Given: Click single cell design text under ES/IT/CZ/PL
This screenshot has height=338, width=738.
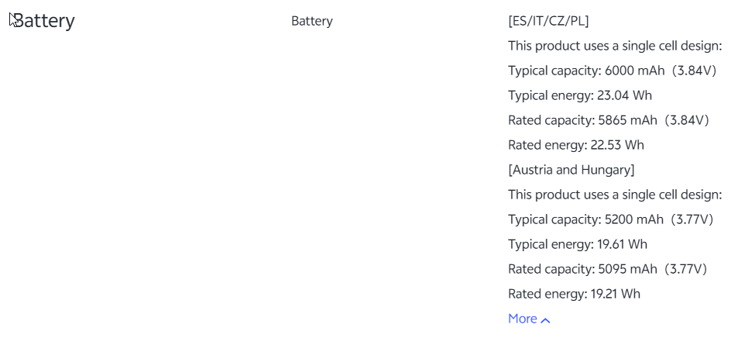Looking at the screenshot, I should click(x=615, y=46).
